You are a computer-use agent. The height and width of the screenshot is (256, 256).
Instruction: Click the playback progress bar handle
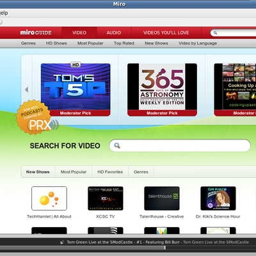tap(164, 248)
